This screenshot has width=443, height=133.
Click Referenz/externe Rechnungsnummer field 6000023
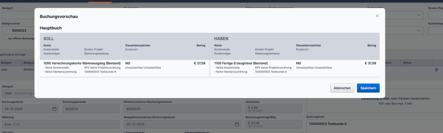tap(182, 109)
